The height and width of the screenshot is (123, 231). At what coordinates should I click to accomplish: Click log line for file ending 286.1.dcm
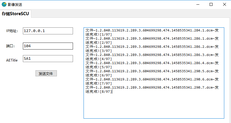click(x=152, y=38)
